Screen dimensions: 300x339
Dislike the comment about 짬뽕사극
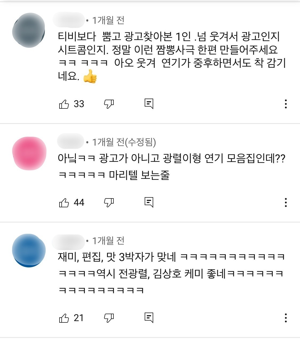109,104
